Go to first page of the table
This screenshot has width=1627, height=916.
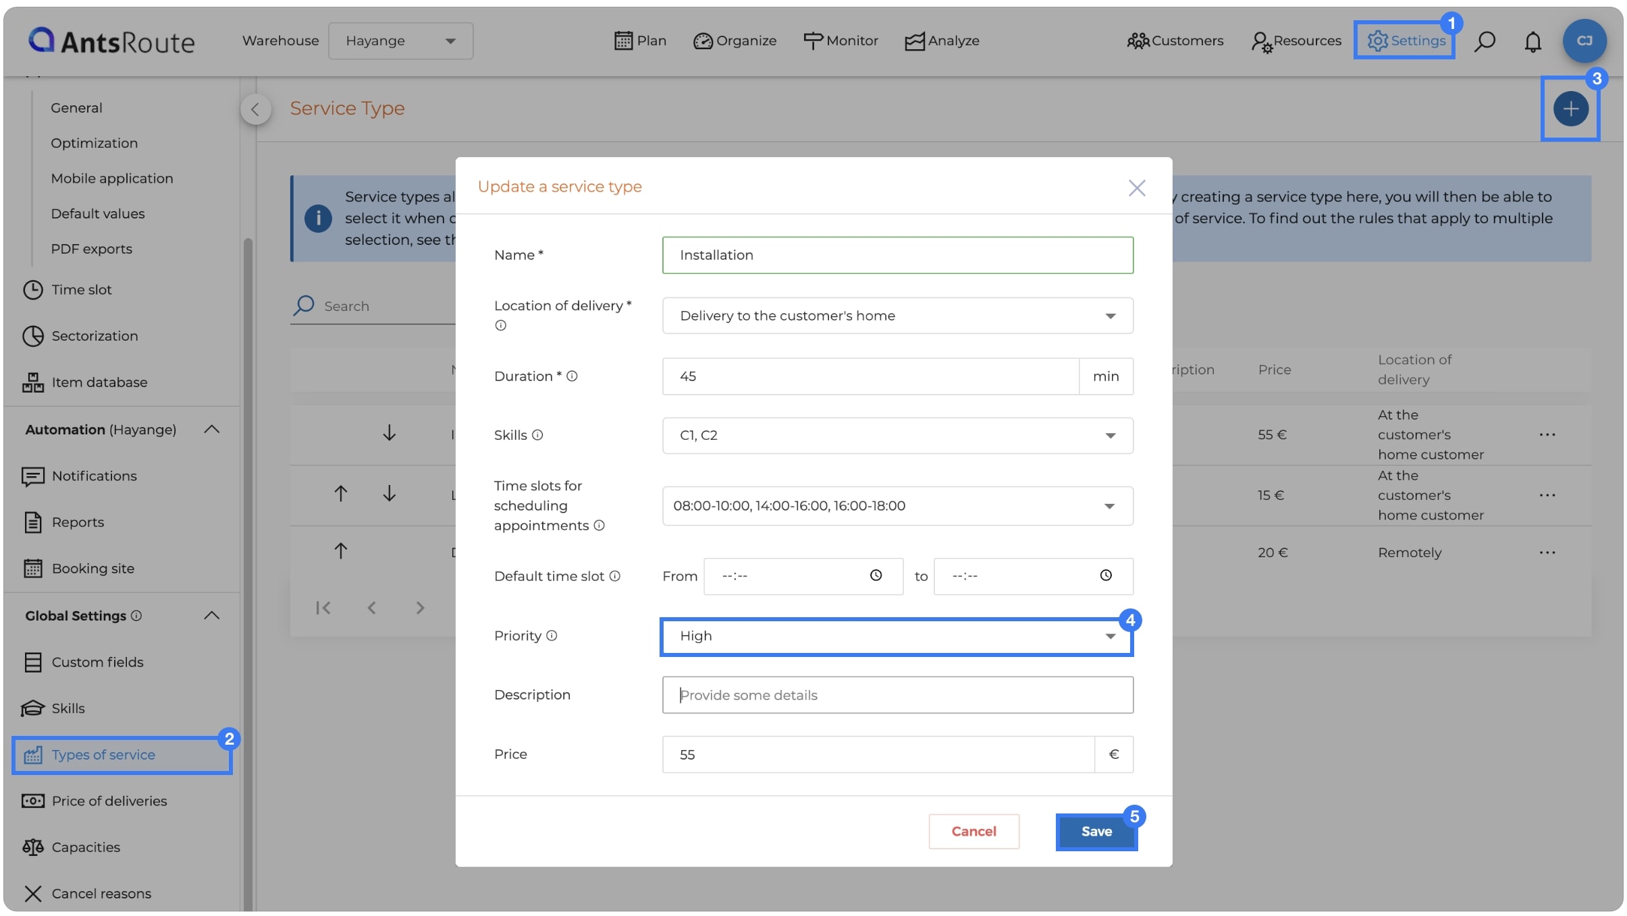(323, 608)
